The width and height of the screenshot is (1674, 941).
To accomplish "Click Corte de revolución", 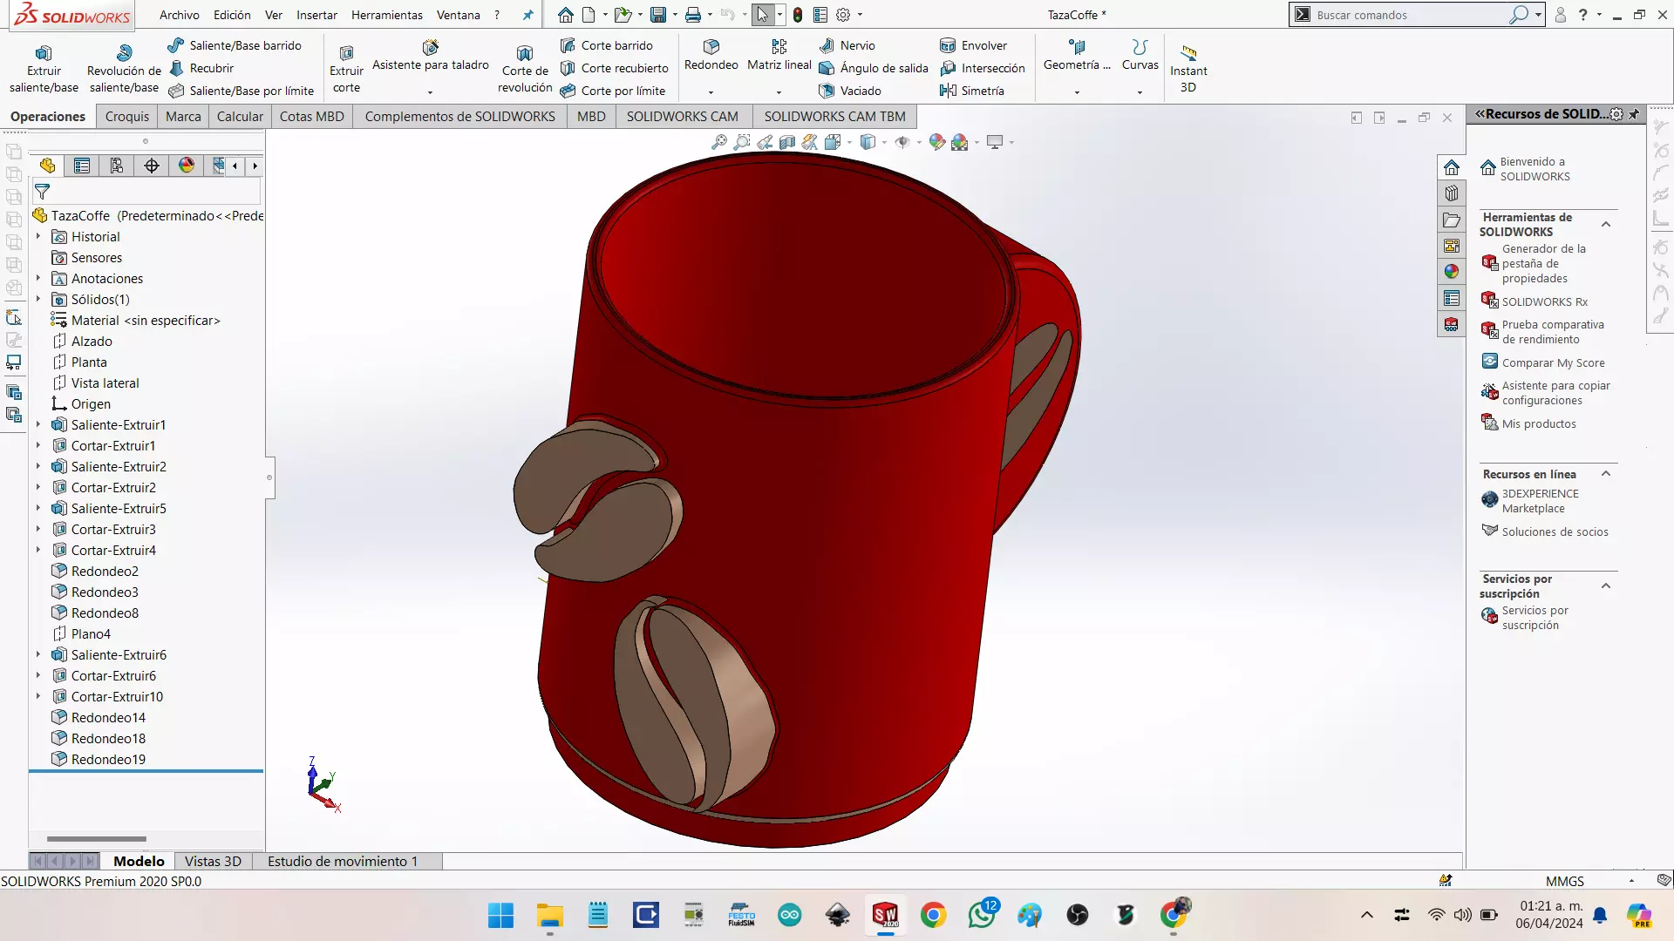I will coord(525,69).
